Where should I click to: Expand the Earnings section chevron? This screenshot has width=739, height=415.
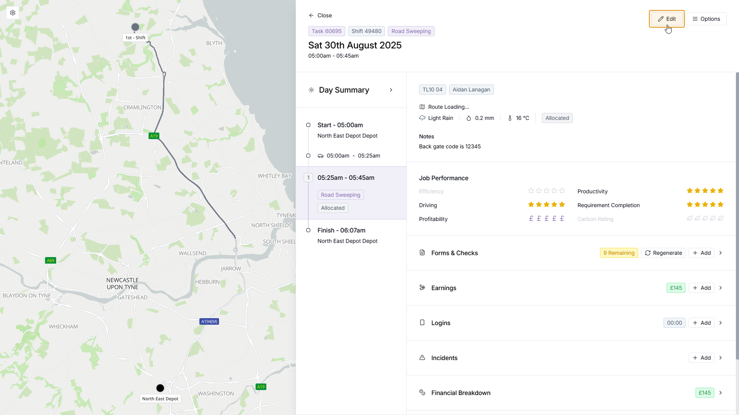[x=721, y=288]
